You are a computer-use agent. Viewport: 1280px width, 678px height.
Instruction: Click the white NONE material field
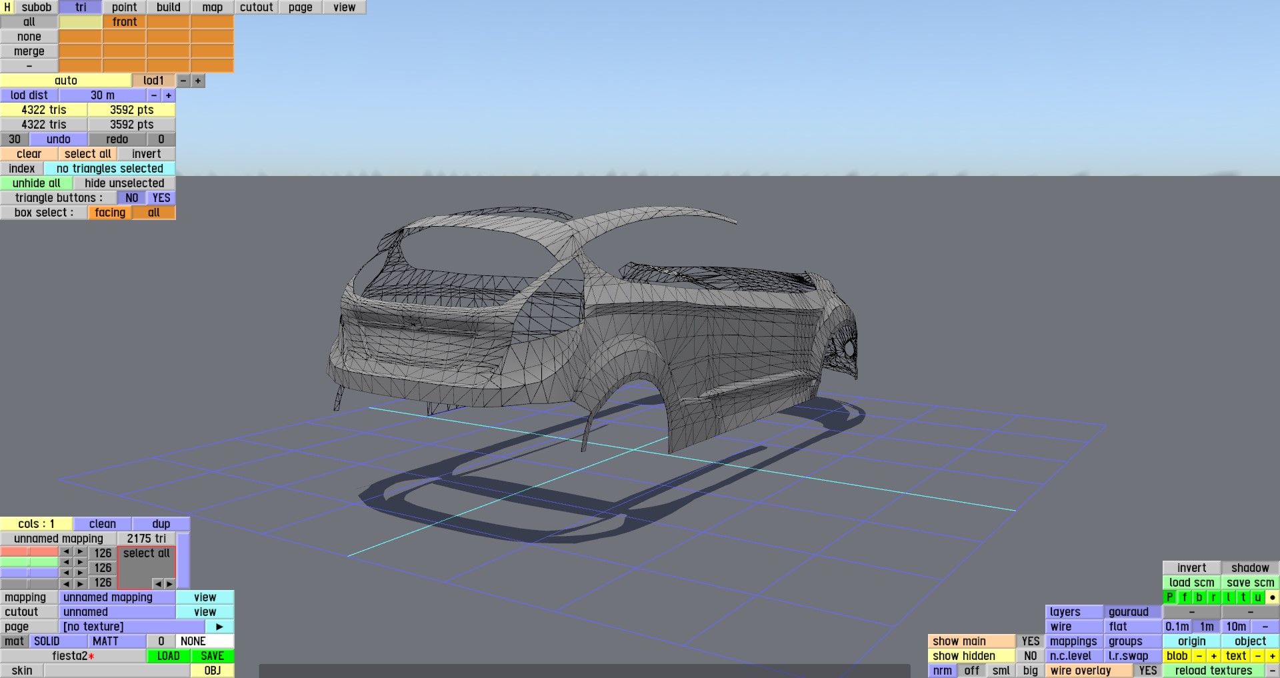pyautogui.click(x=205, y=641)
